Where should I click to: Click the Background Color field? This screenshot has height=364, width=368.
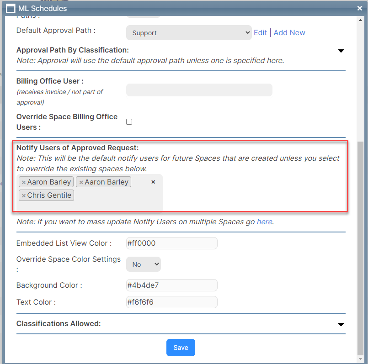click(172, 285)
